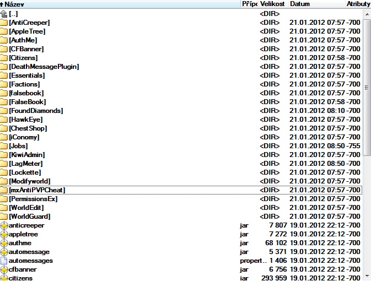Select the [Modifyworld] folder name
Viewport: 371px width, 281px height.
pyautogui.click(x=30, y=181)
